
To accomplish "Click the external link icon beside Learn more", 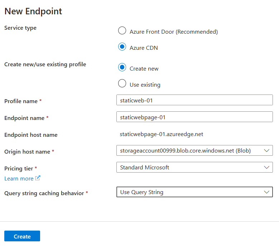I will coord(38,178).
